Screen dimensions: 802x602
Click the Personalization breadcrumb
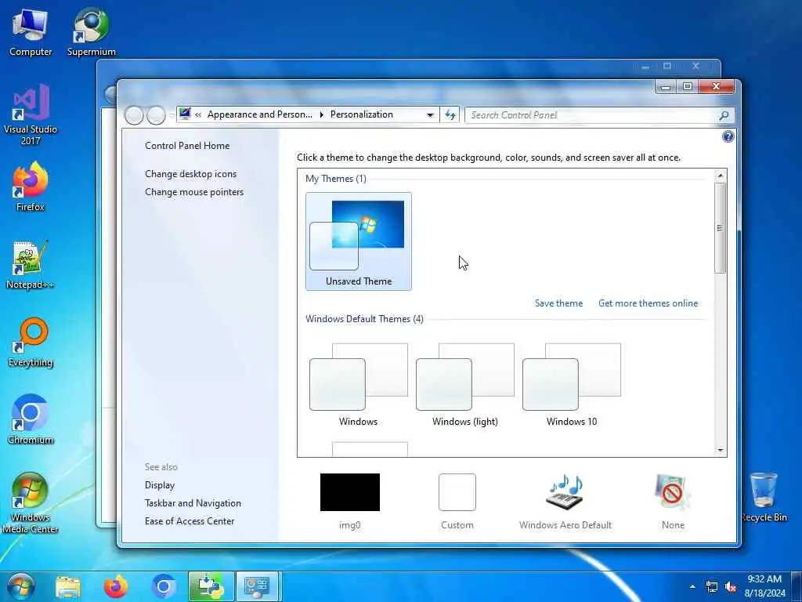[362, 114]
